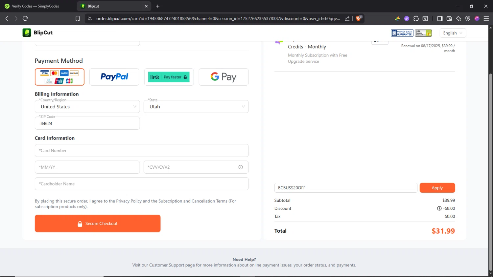The width and height of the screenshot is (493, 277).
Task: Click the scrollbar up arrow
Action: (x=491, y=28)
